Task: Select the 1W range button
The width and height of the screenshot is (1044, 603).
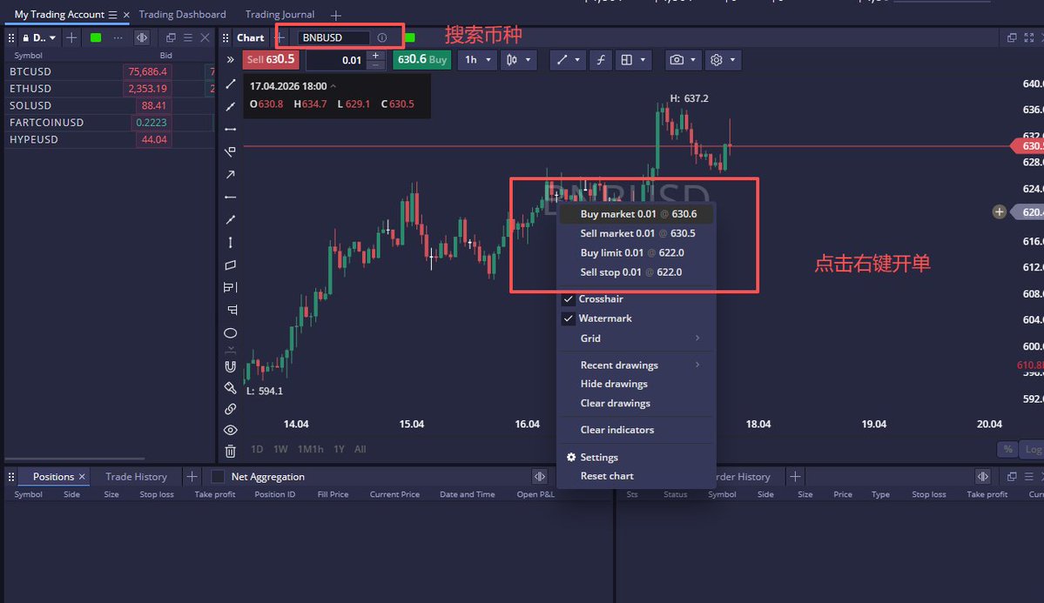Action: (280, 449)
